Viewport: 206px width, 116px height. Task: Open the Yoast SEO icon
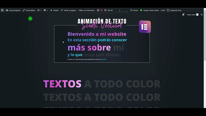pyautogui.click(x=98, y=10)
